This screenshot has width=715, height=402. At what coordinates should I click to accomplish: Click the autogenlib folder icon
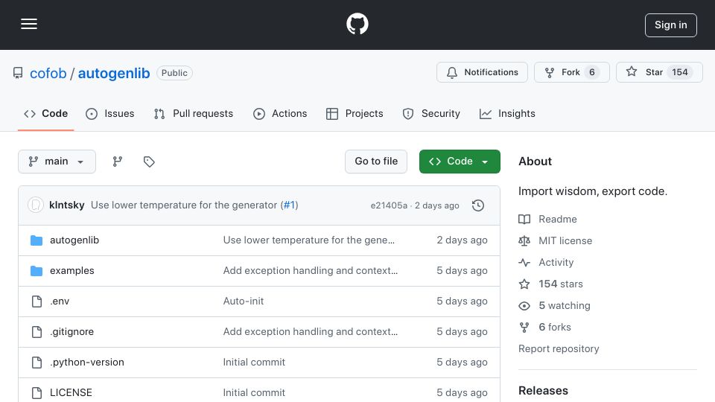click(36, 240)
